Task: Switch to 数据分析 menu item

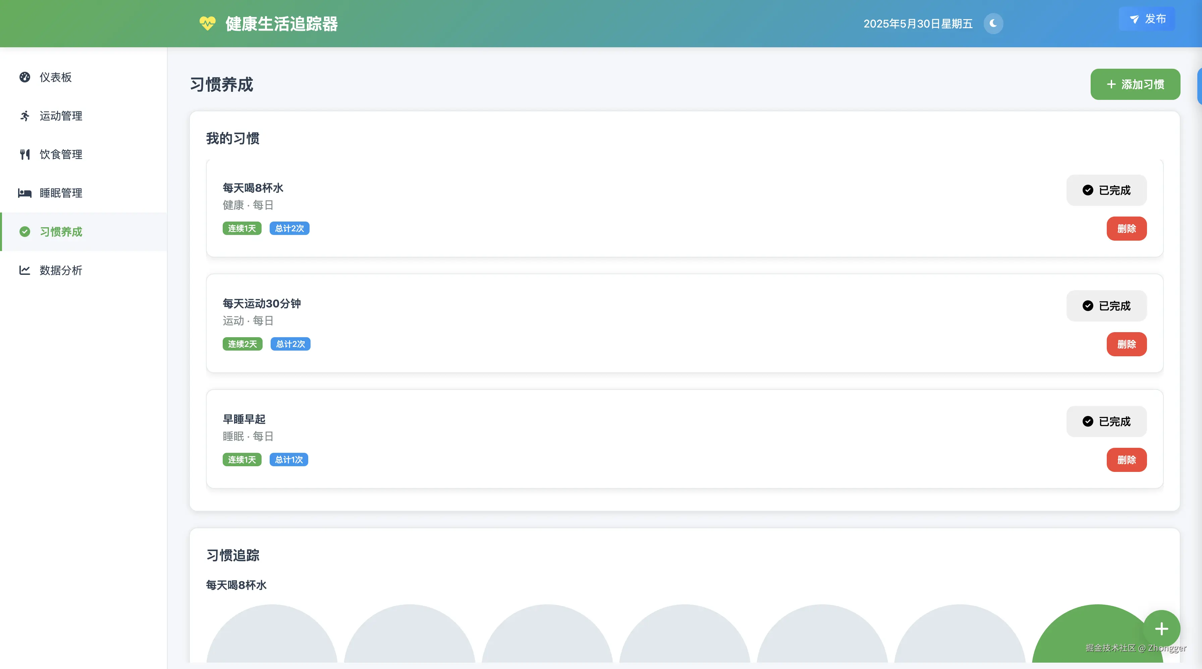Action: click(x=61, y=270)
